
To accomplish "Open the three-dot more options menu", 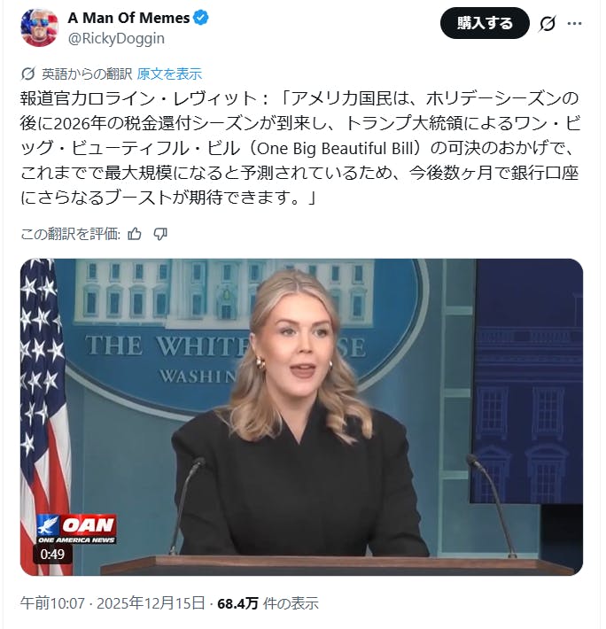I will pos(574,24).
